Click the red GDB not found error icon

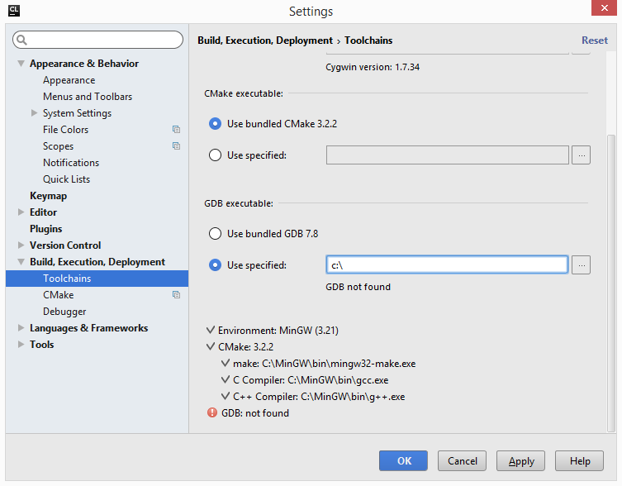coord(212,413)
